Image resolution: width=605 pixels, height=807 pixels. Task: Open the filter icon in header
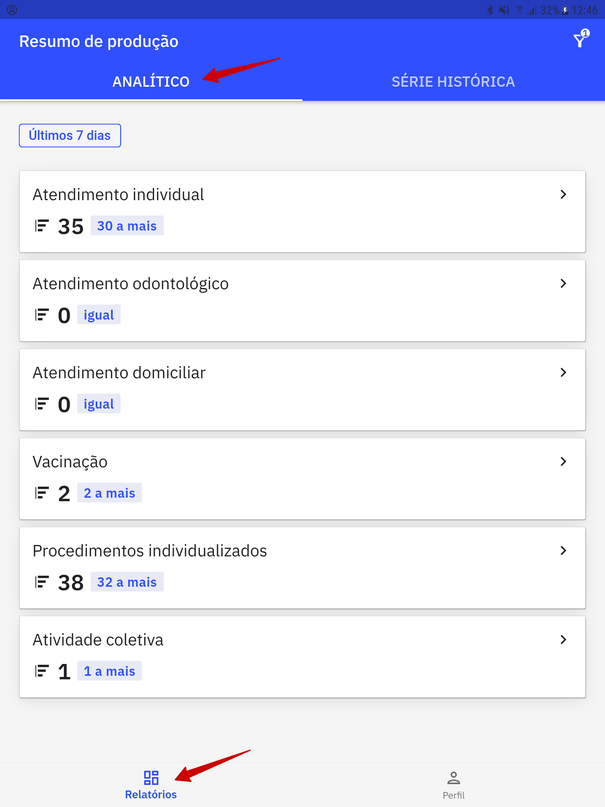pos(581,39)
